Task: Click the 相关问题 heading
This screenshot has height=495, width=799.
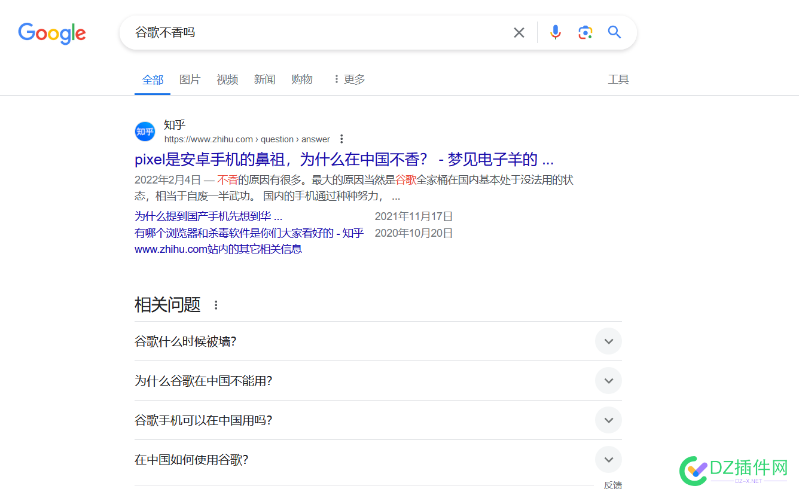Action: tap(167, 305)
